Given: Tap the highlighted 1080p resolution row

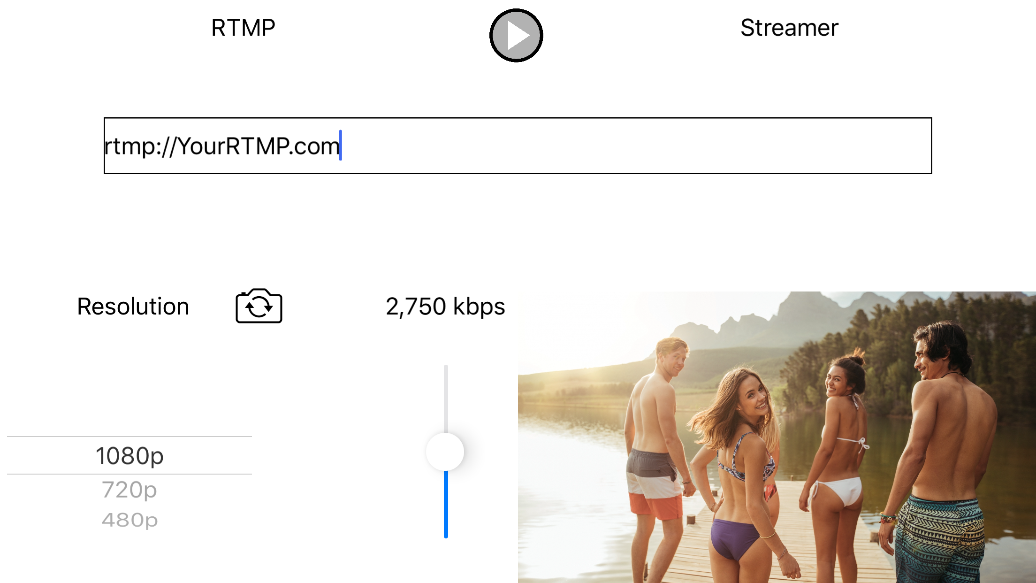Looking at the screenshot, I should [130, 454].
